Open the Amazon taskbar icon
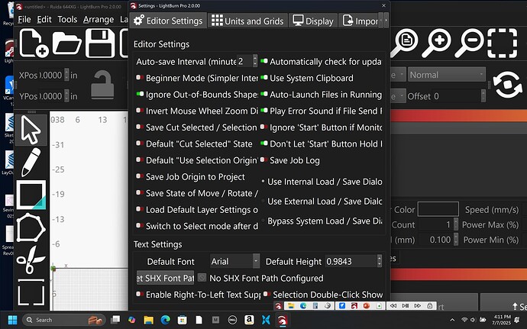This screenshot has width=527, height=329. (x=249, y=320)
